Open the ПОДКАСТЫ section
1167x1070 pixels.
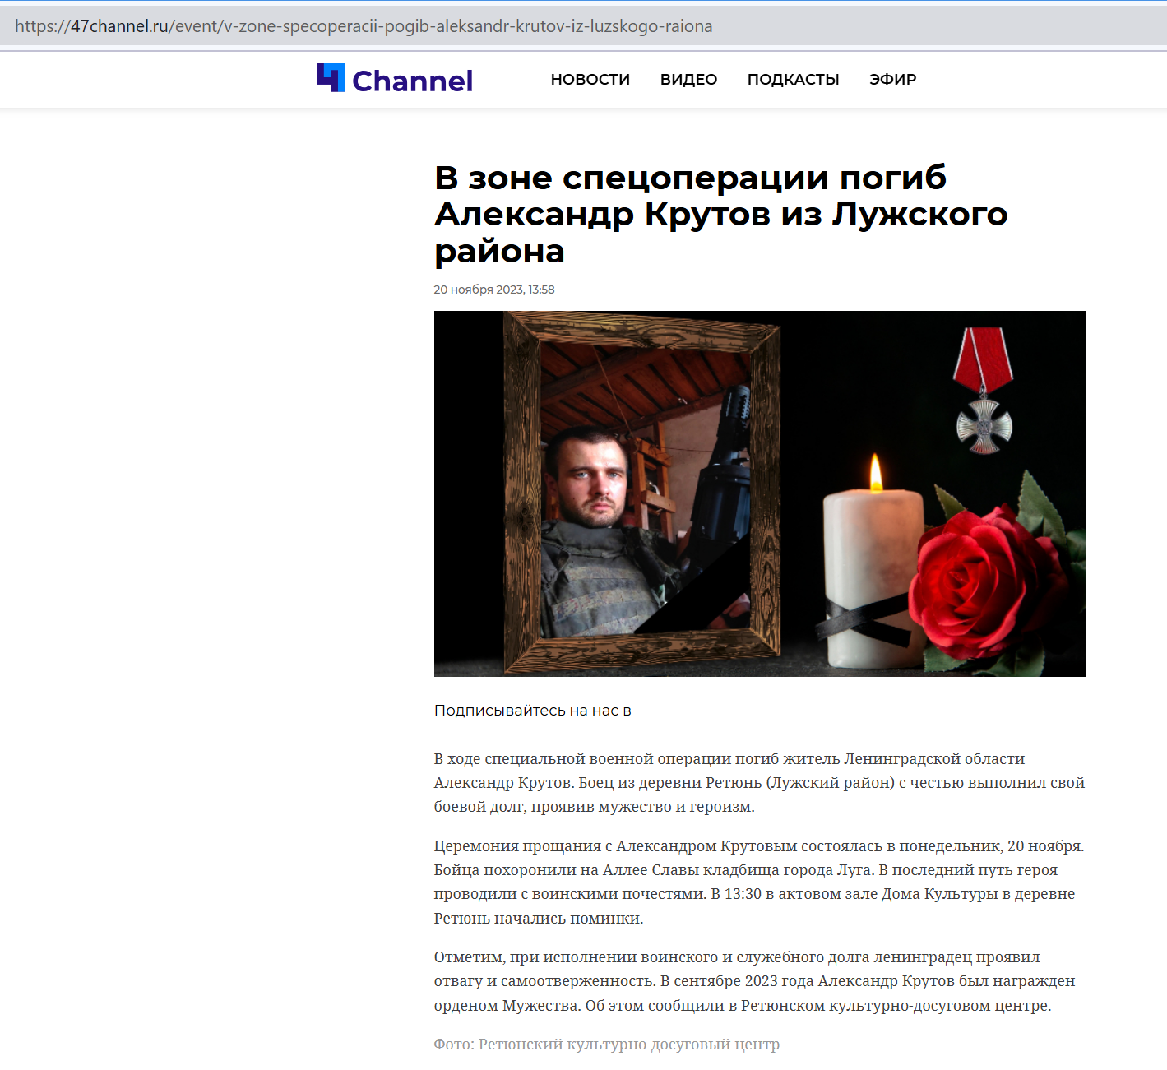pyautogui.click(x=793, y=80)
